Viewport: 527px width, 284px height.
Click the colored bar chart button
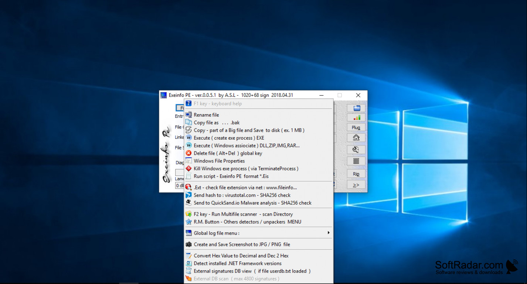356,117
